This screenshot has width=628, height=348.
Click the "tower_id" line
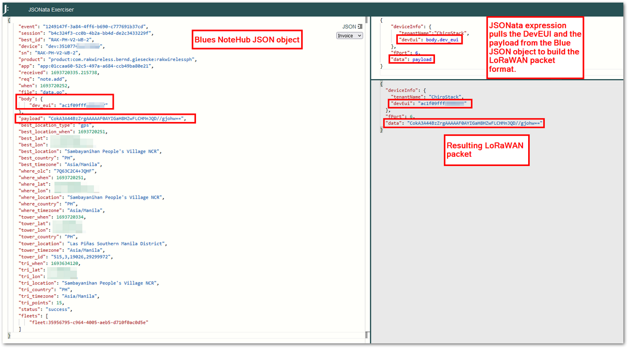pyautogui.click(x=66, y=257)
